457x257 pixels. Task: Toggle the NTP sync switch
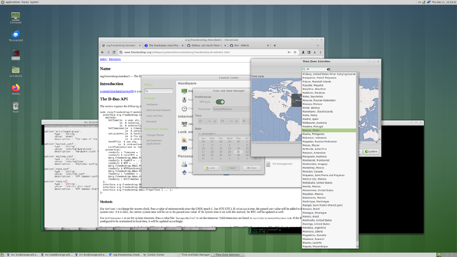click(220, 102)
